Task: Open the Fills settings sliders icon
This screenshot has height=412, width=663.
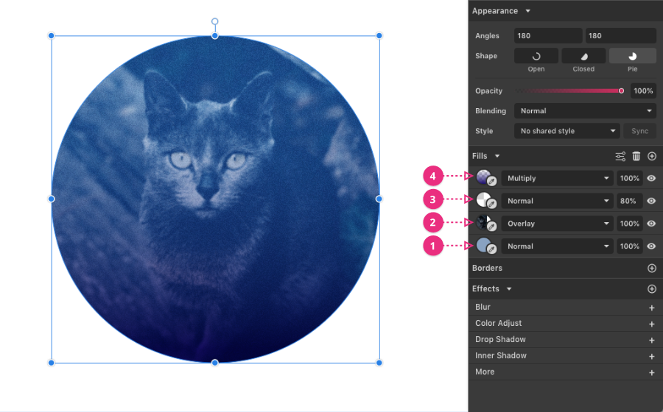Action: (x=620, y=156)
